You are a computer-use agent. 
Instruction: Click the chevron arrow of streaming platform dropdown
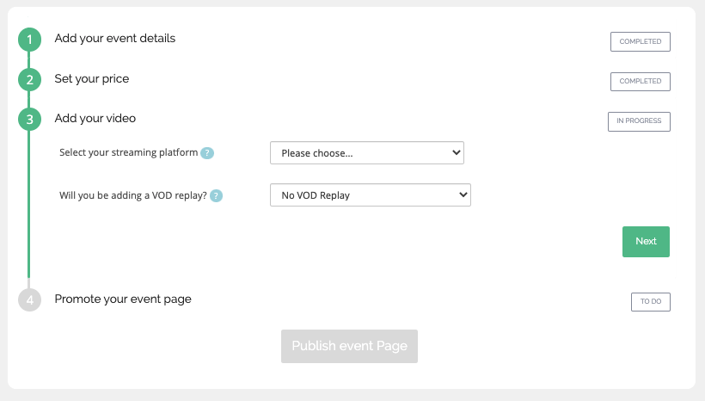(x=456, y=152)
